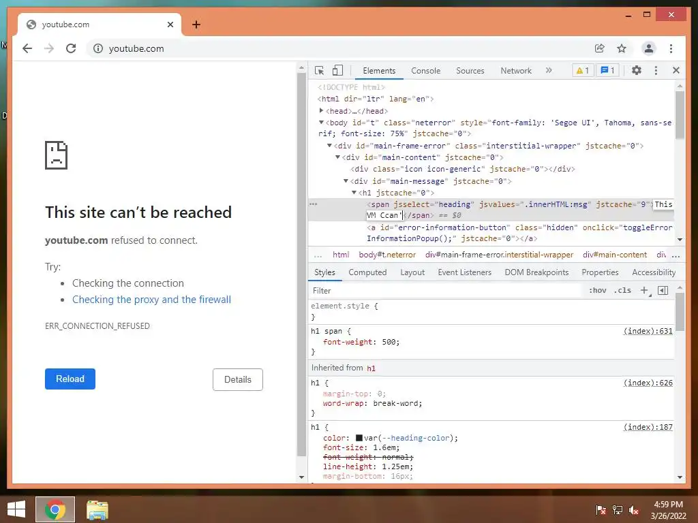Screen dimensions: 698x523
Task: Open the Chrome profile avatar
Action: coord(649,48)
